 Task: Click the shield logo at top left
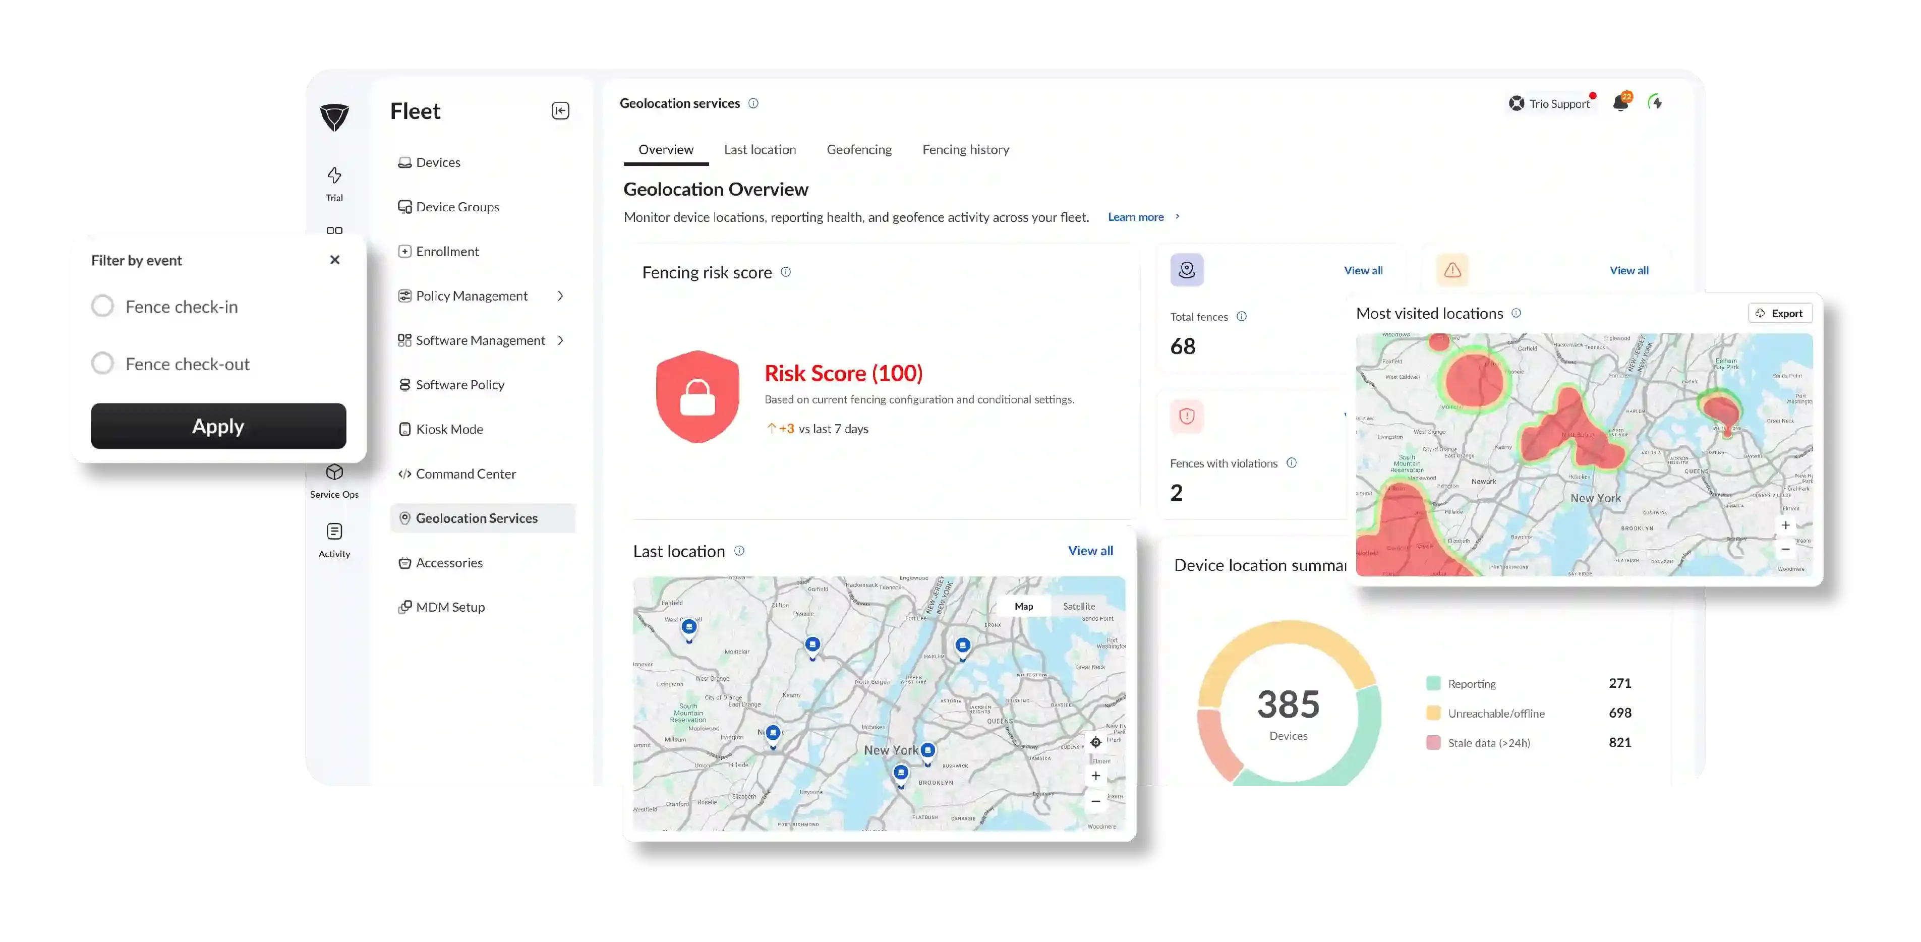pyautogui.click(x=334, y=117)
